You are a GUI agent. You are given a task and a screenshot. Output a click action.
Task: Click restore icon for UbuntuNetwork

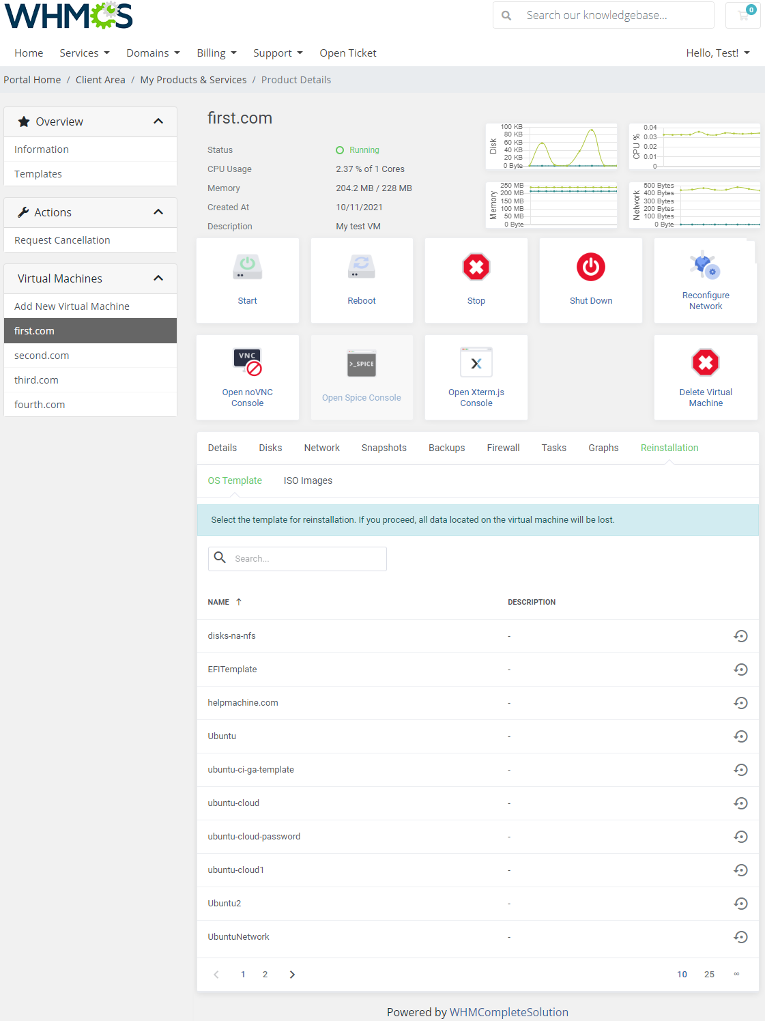pyautogui.click(x=740, y=937)
